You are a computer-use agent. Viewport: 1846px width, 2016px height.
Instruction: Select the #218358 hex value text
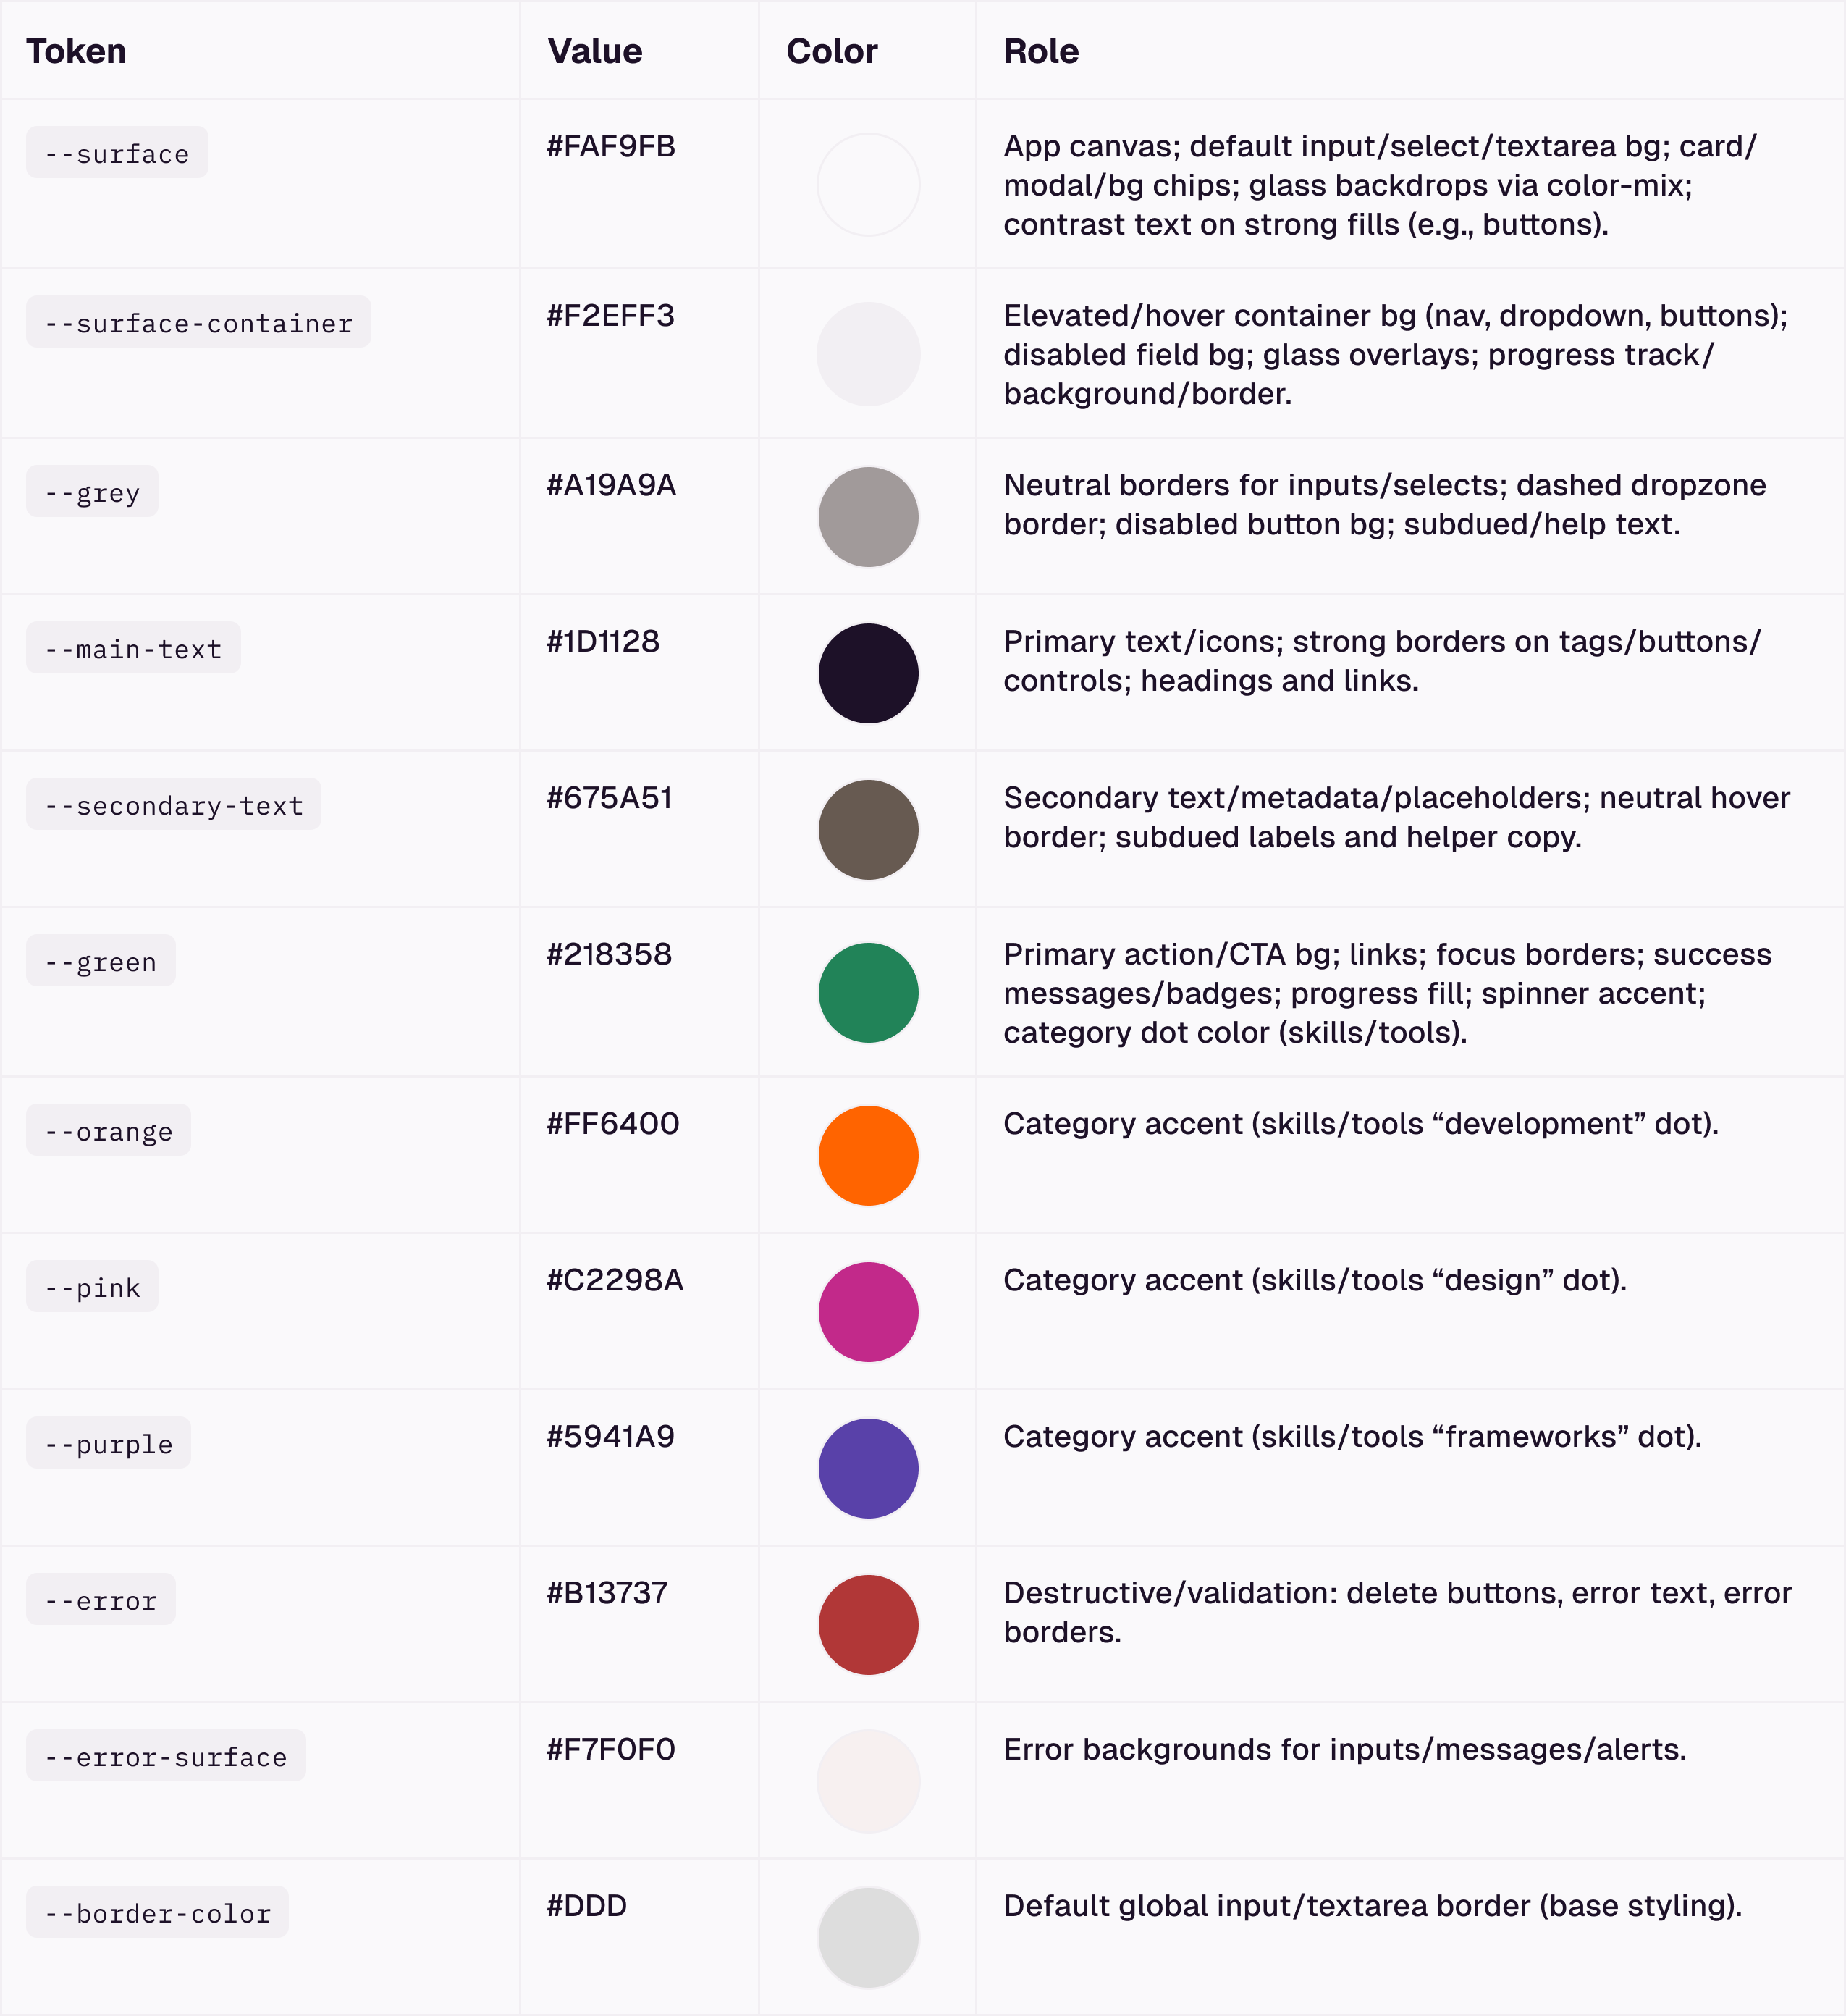coord(609,954)
